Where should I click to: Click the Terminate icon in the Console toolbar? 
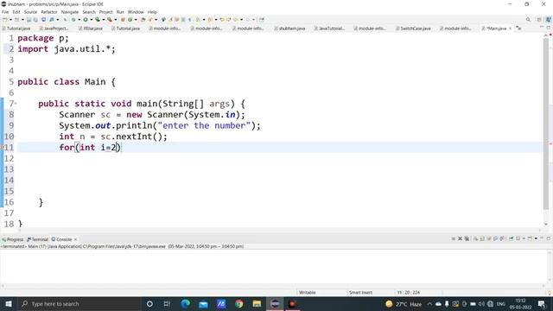coord(453,238)
